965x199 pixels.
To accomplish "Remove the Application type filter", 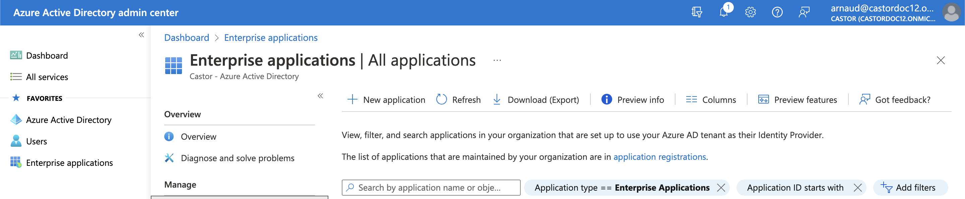I will click(721, 187).
